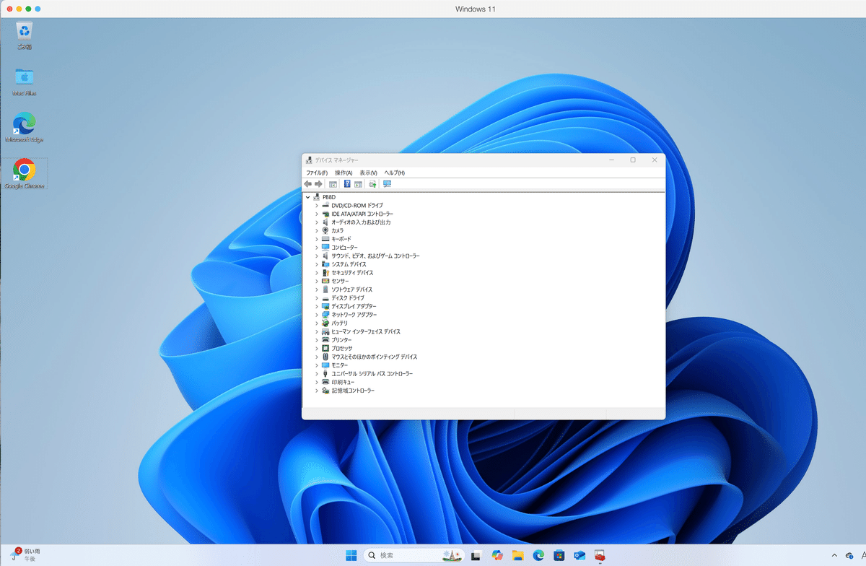Select the IDE ATA/ATAPI コントローラー icon
This screenshot has height=566, width=866.
tap(325, 214)
